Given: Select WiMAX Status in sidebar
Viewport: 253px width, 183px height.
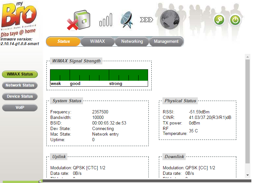Looking at the screenshot, I should click(20, 74).
